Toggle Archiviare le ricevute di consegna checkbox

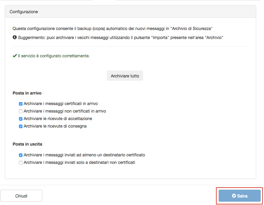click(21, 126)
